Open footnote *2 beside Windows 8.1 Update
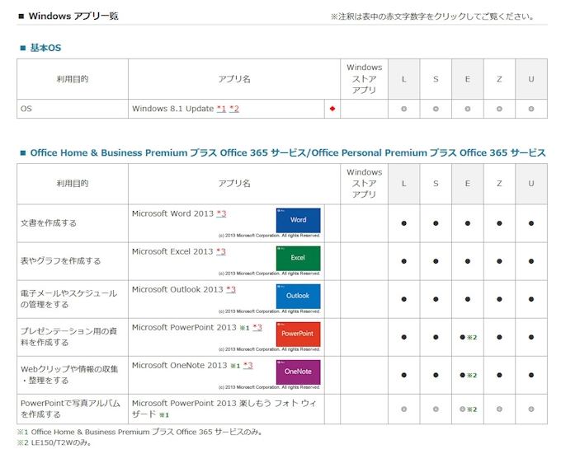The image size is (561, 449). tap(234, 109)
